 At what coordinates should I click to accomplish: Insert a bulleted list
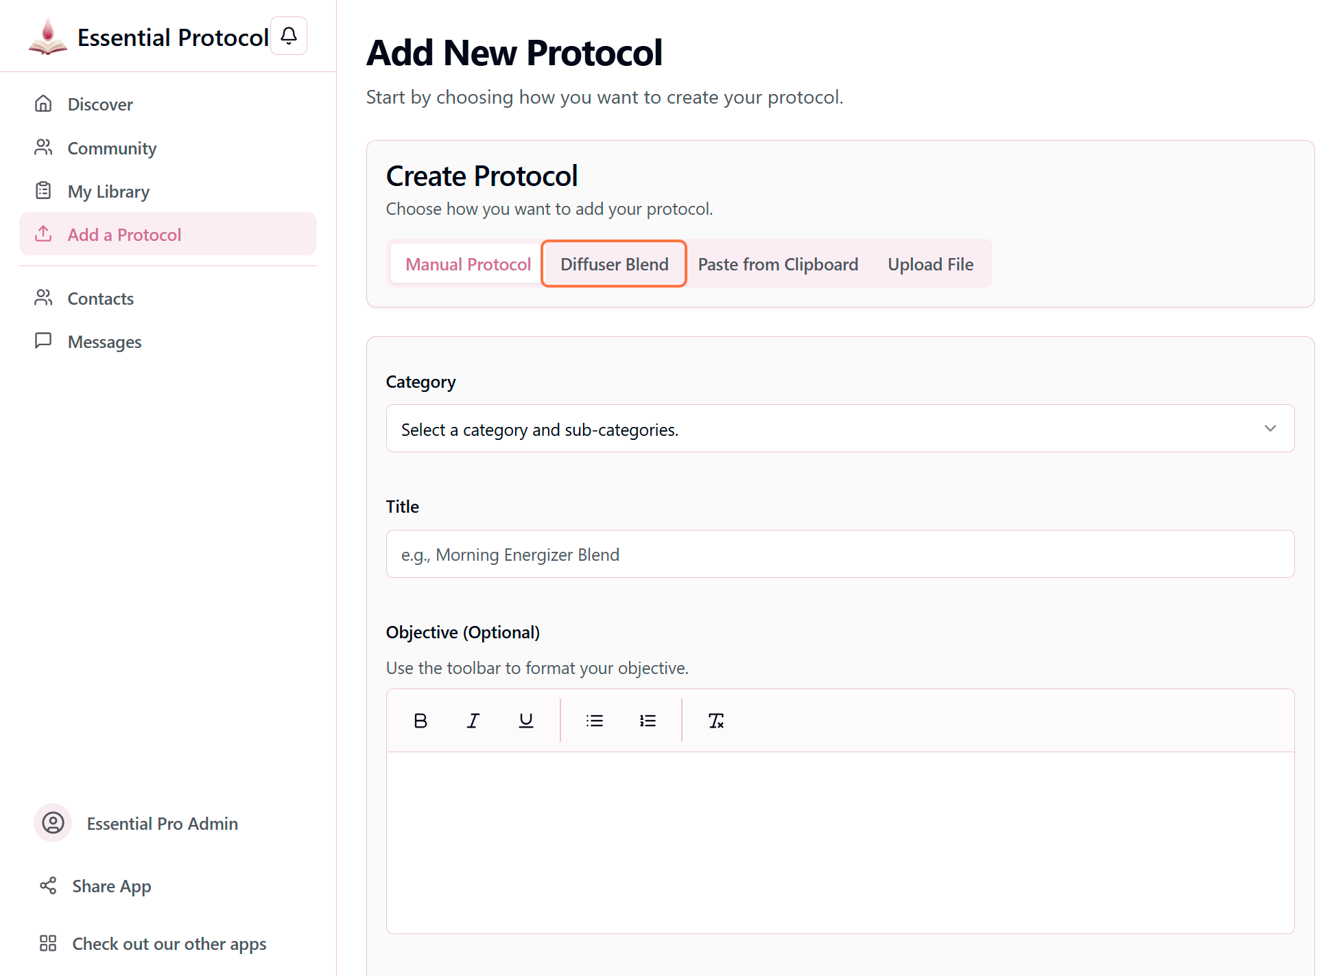tap(595, 721)
